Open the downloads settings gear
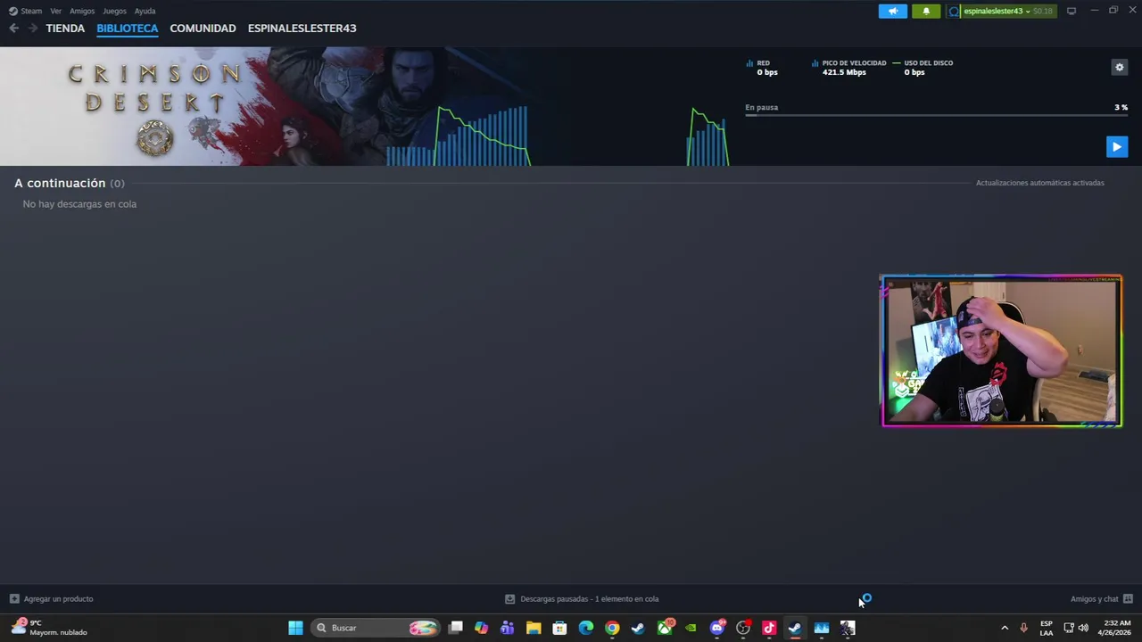The width and height of the screenshot is (1142, 642). coord(1119,67)
